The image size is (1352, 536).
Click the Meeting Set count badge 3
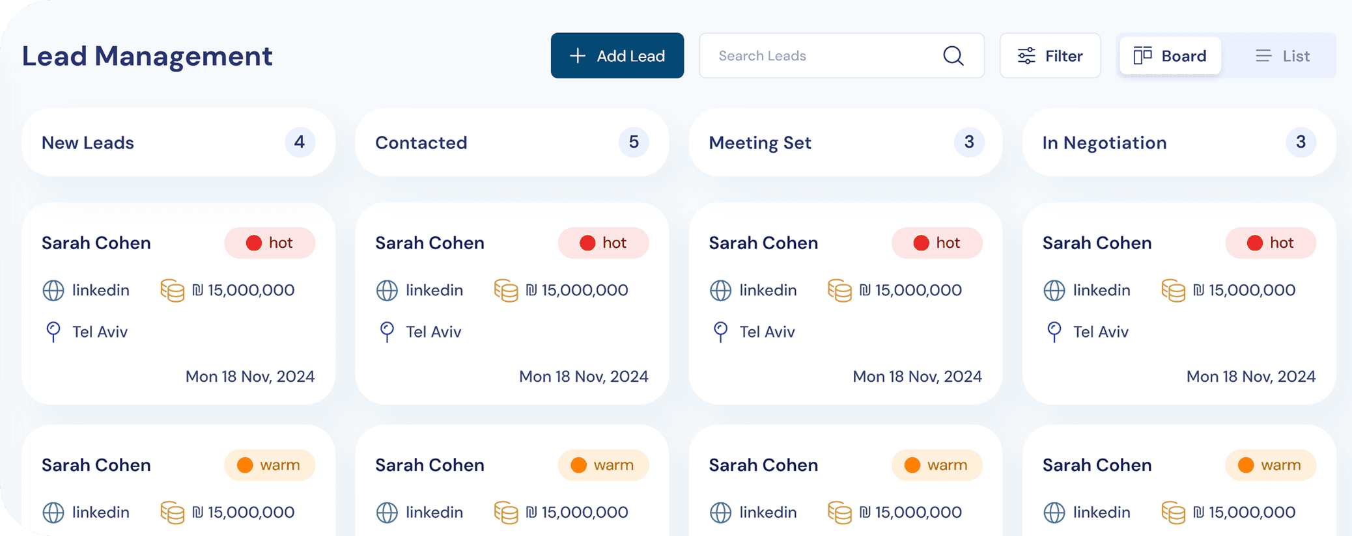tap(968, 142)
